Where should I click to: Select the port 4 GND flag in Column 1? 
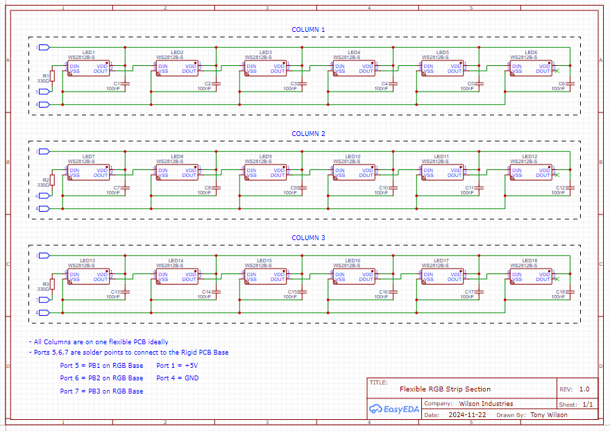pos(44,105)
